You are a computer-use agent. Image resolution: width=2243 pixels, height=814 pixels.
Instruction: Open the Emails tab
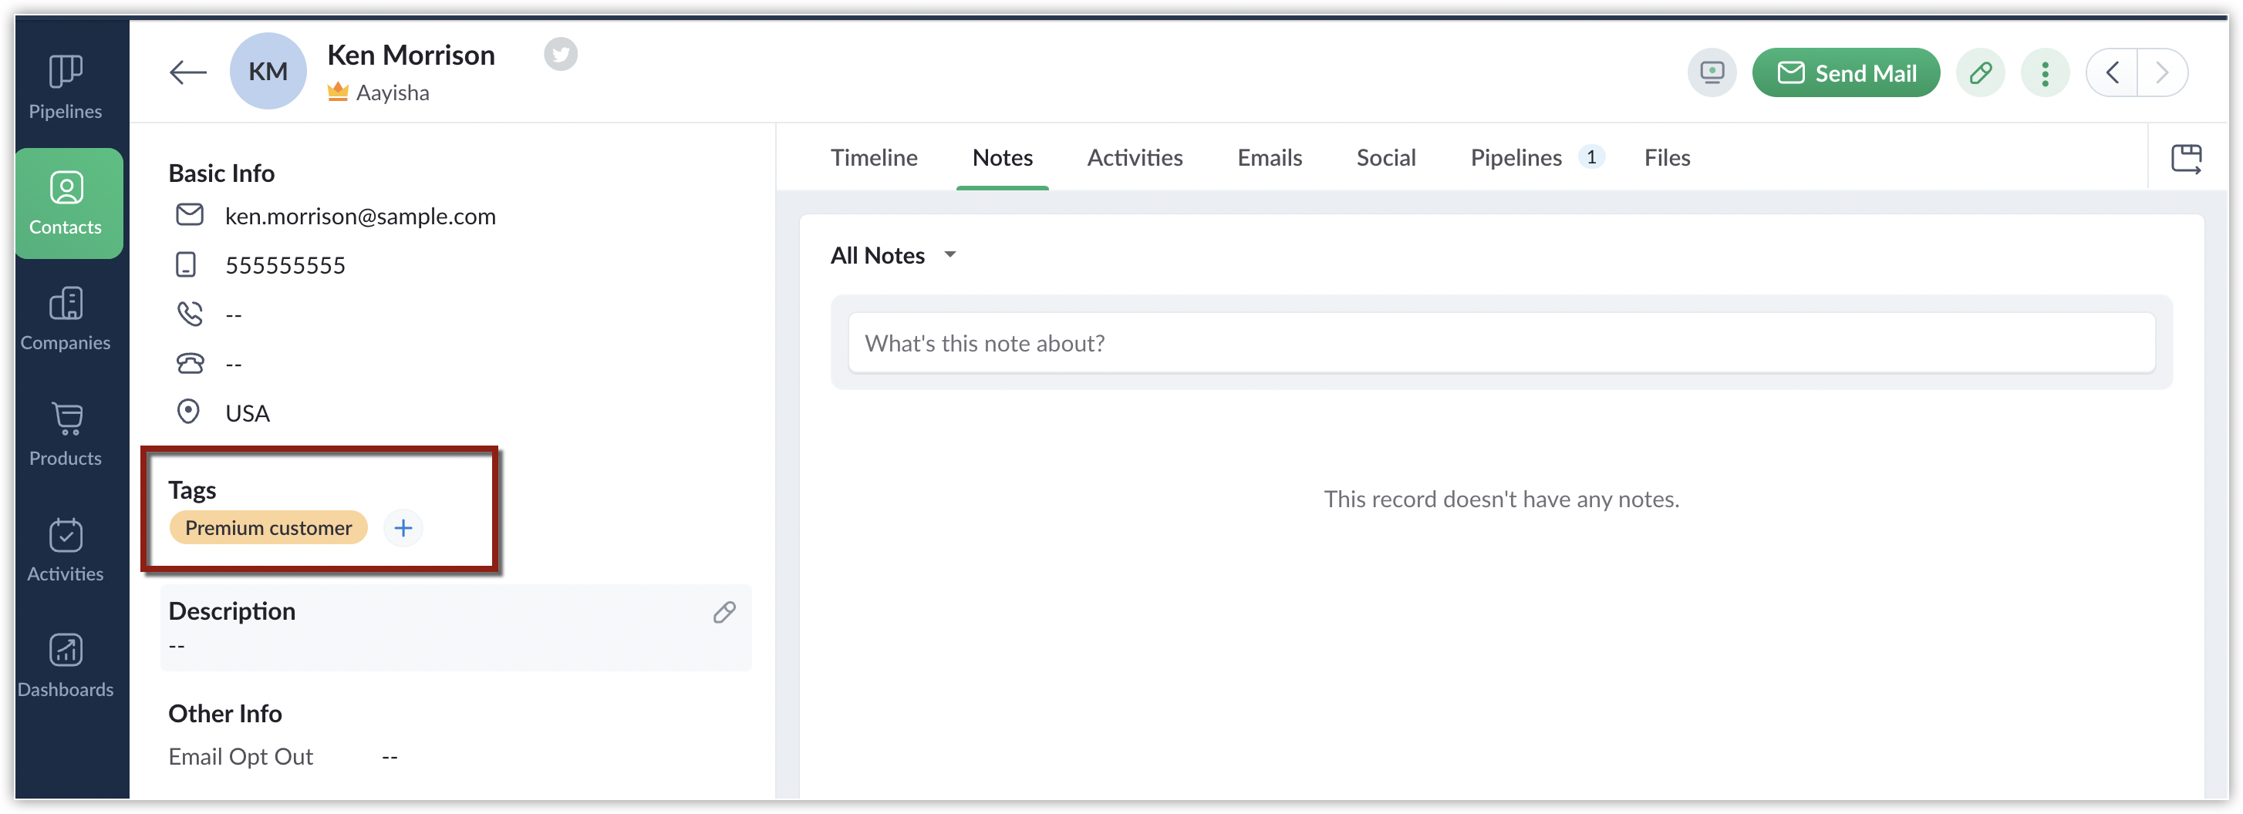point(1270,157)
